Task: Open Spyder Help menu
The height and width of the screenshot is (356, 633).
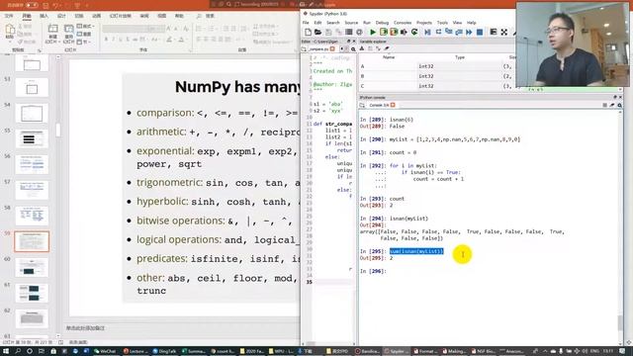Action: click(x=471, y=23)
